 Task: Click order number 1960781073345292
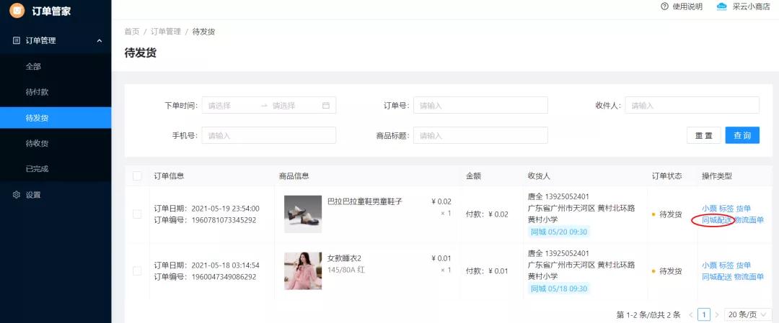tap(224, 220)
